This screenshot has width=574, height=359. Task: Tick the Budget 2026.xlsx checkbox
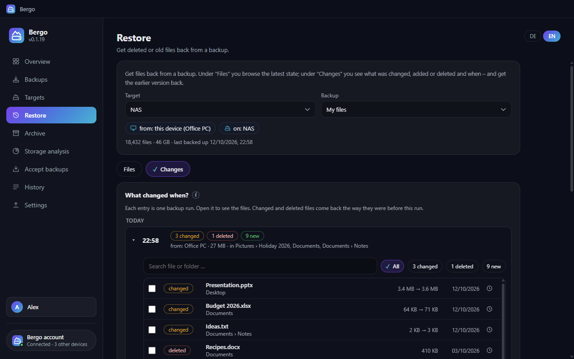tap(152, 309)
